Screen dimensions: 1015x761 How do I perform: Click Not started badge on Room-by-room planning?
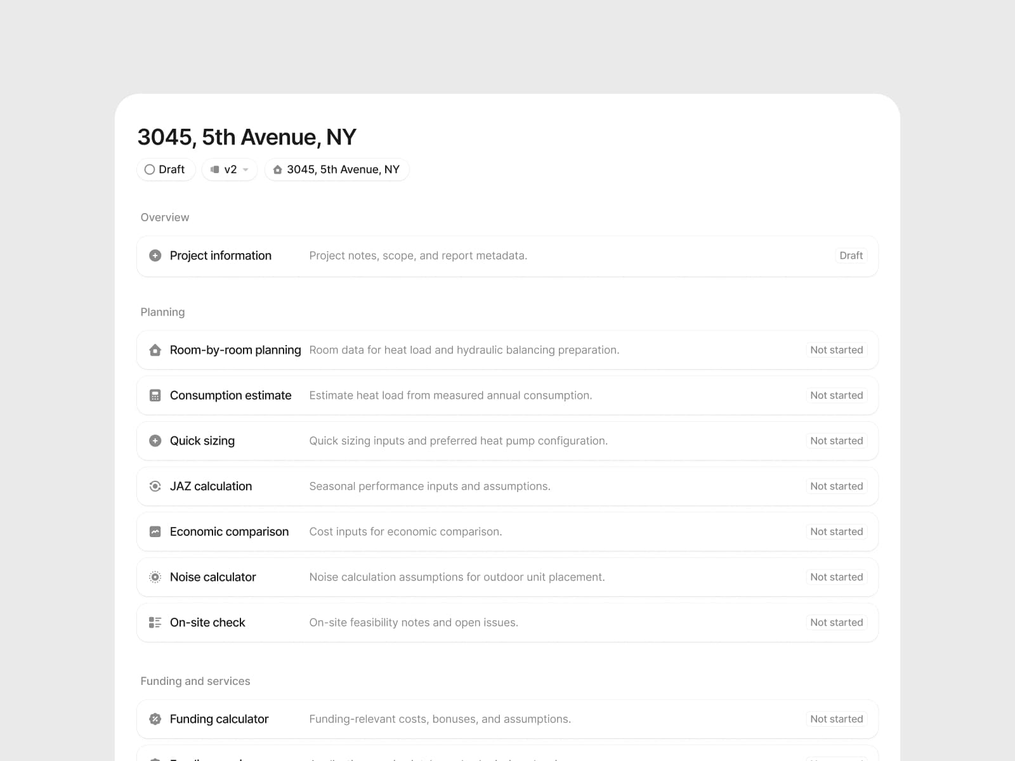pos(836,350)
